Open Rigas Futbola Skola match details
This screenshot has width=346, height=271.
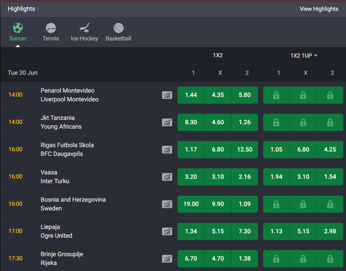point(67,150)
